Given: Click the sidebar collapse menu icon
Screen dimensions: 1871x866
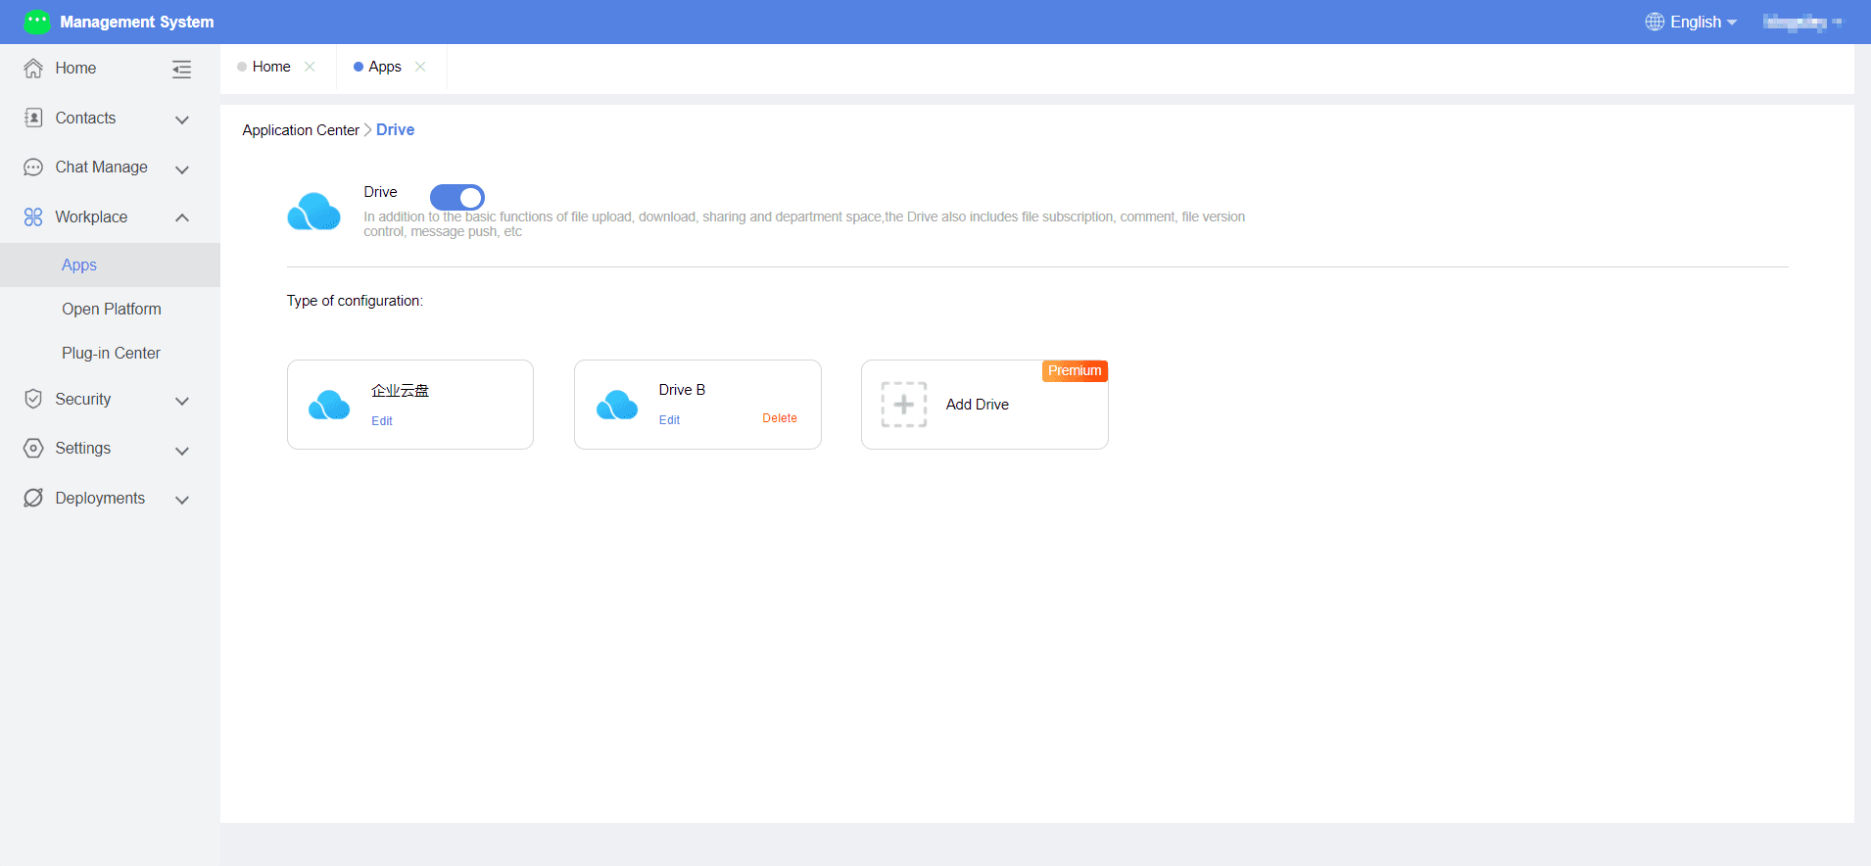Looking at the screenshot, I should coord(181,69).
